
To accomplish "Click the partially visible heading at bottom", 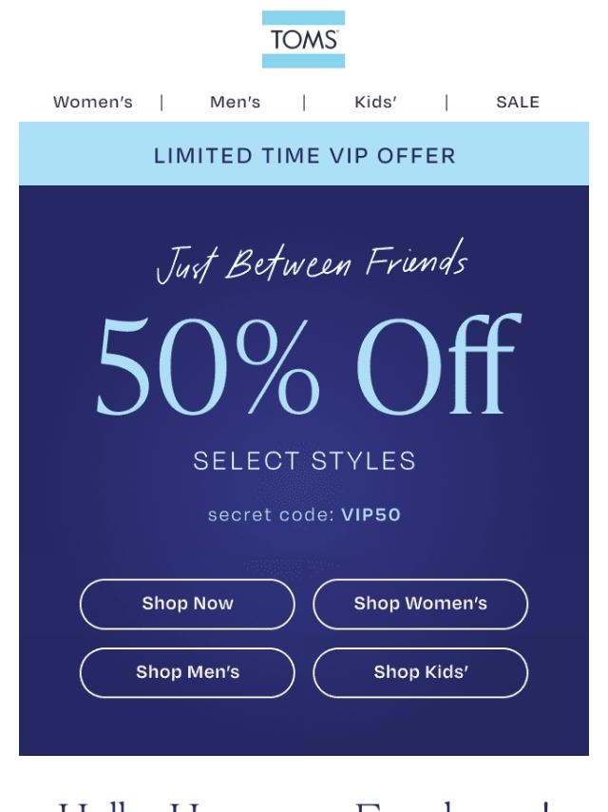I will (x=303, y=807).
